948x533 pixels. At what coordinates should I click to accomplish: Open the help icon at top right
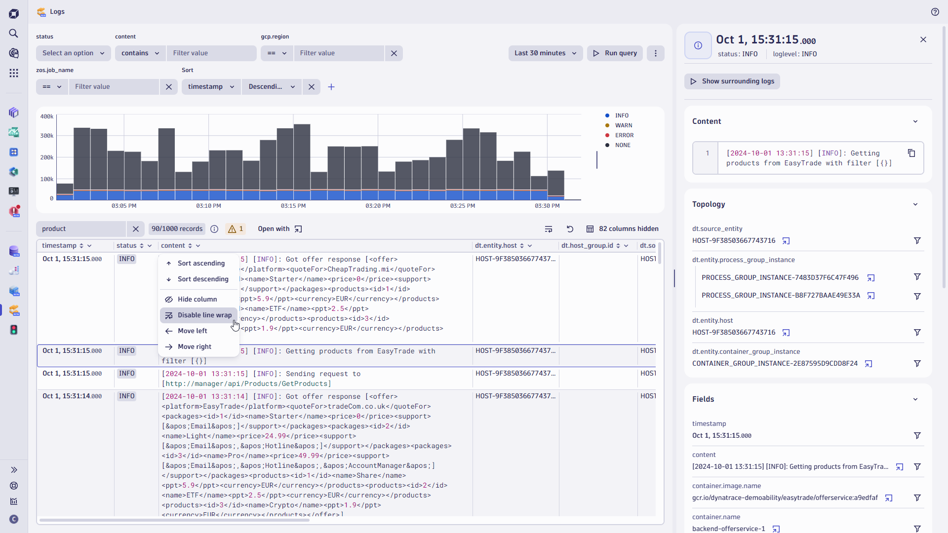935,11
